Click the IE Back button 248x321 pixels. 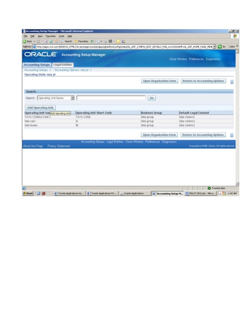click(28, 41)
